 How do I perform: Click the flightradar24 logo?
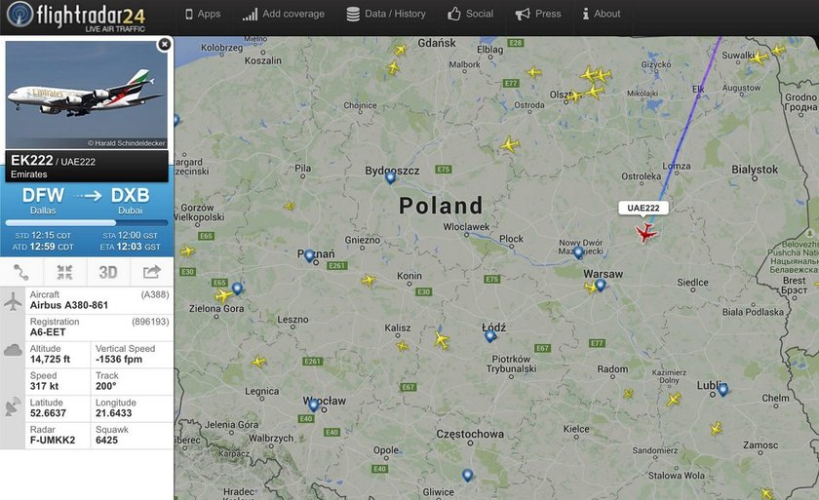[76, 17]
